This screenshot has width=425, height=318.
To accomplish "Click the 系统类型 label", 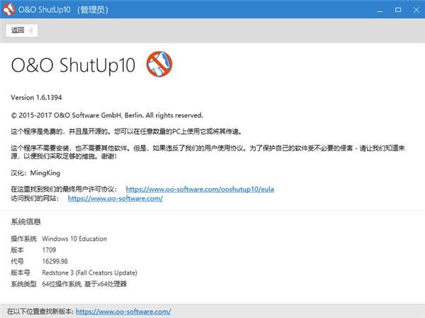I will pyautogui.click(x=23, y=284).
